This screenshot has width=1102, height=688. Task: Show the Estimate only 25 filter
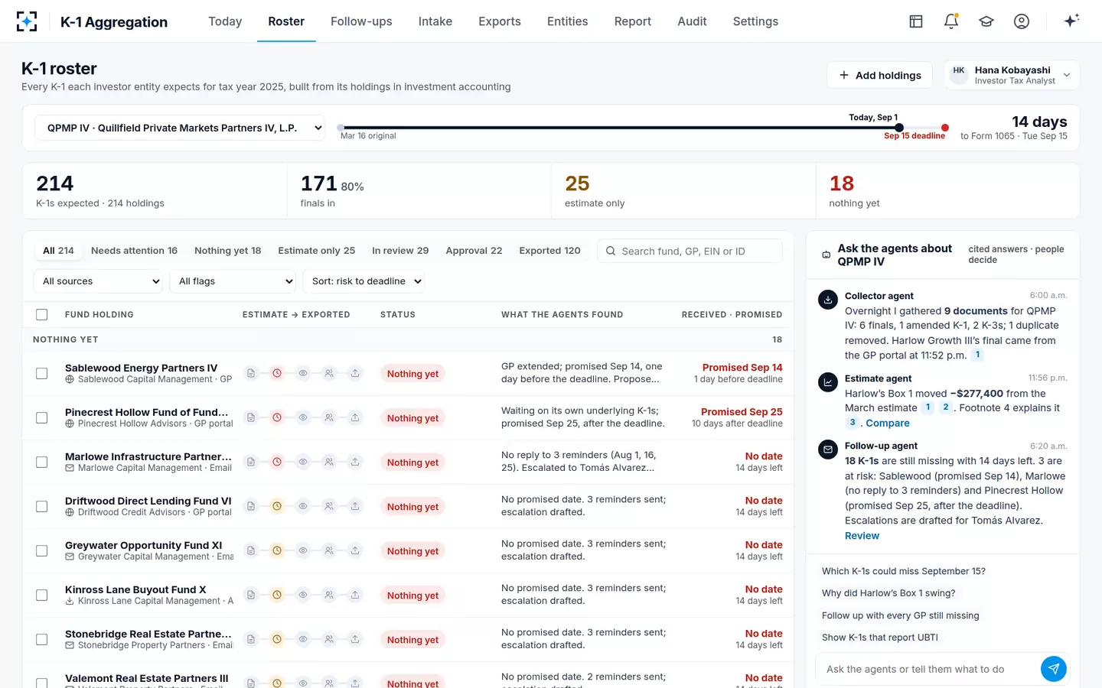317,251
